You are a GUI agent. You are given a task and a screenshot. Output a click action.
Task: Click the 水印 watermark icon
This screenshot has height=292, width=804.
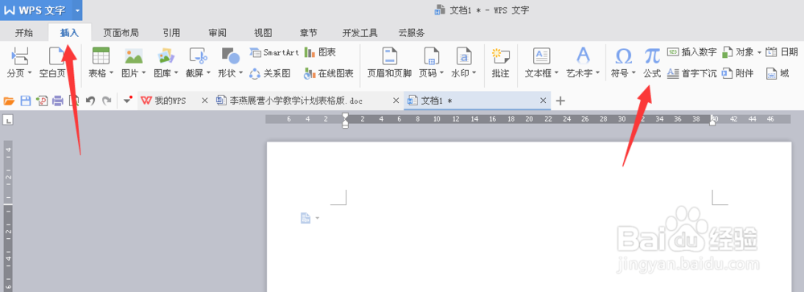point(464,56)
